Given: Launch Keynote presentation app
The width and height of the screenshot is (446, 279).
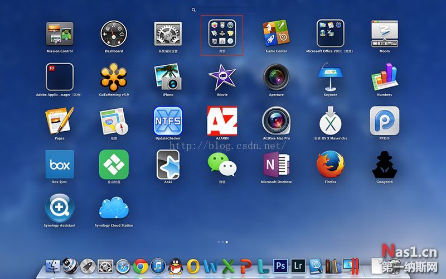Looking at the screenshot, I should point(331,77).
